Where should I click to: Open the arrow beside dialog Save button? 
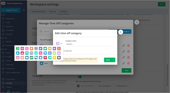tap(113, 60)
